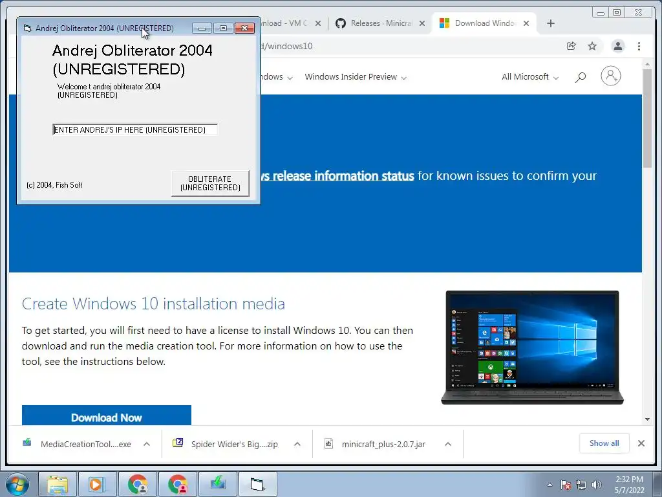Sign in with the Microsoft account icon
Viewport: 662px width, 497px height.
[610, 76]
